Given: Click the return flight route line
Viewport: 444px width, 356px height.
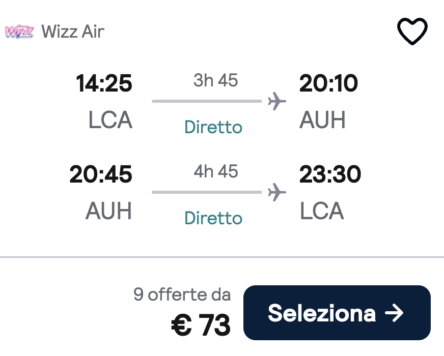Looking at the screenshot, I should click(206, 192).
